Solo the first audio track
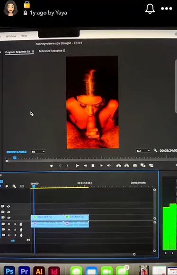The height and width of the screenshot is (275, 177). click(x=15, y=224)
